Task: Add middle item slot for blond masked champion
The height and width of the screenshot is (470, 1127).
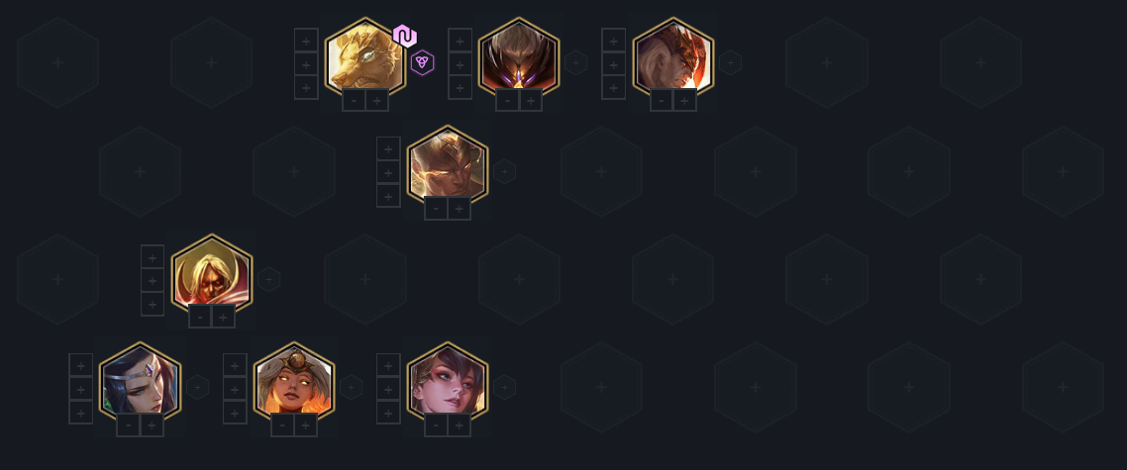Action: click(153, 280)
